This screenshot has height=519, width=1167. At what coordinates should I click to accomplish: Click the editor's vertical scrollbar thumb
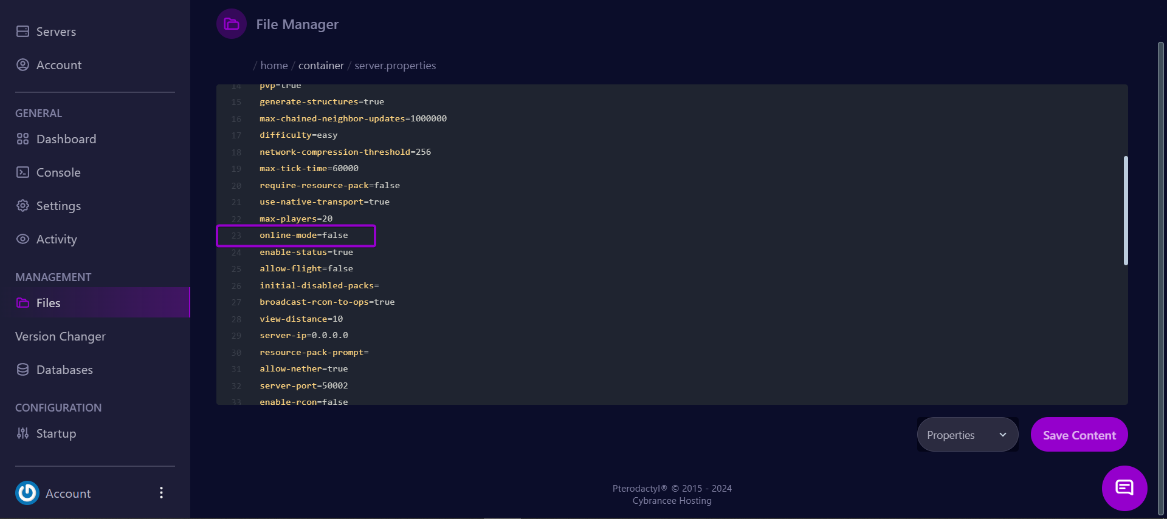point(1126,211)
